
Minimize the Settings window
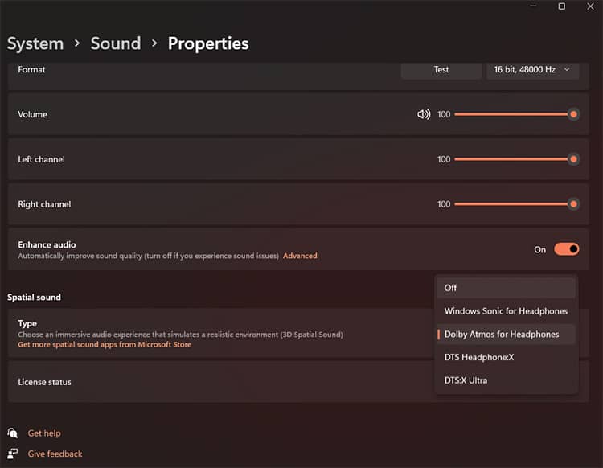click(x=533, y=6)
